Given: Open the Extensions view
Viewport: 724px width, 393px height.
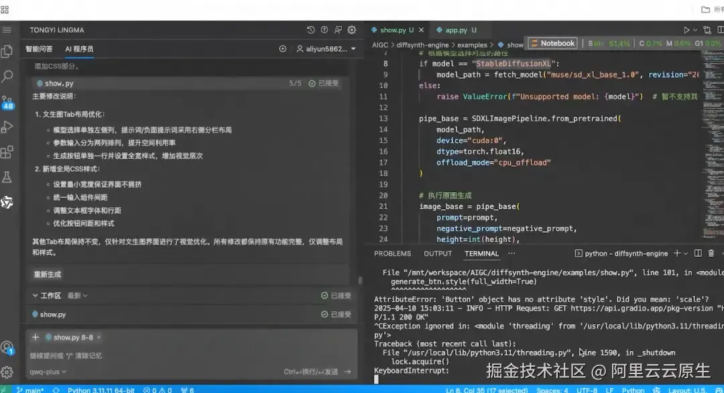Looking at the screenshot, I should (x=8, y=152).
